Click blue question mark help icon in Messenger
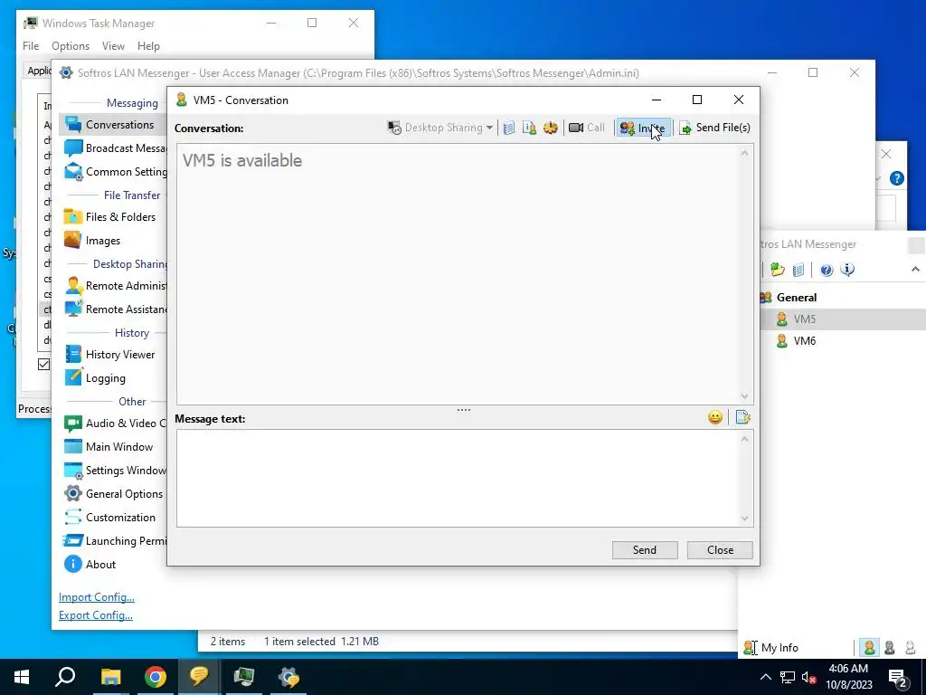 (827, 270)
